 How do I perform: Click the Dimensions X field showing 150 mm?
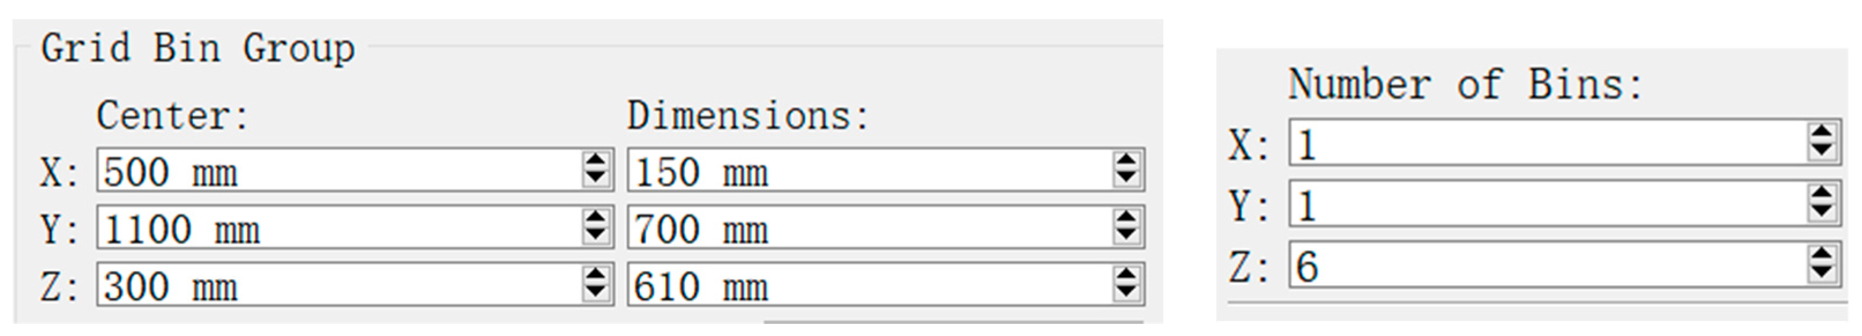(867, 171)
